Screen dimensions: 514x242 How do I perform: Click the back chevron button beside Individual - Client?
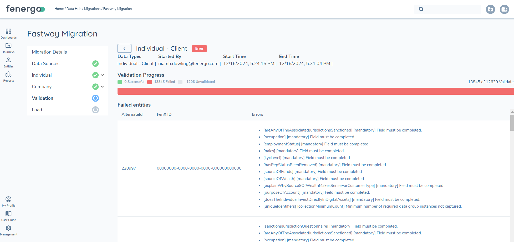[x=124, y=49]
